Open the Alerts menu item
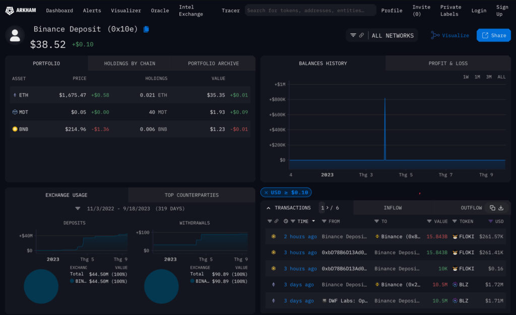This screenshot has width=516, height=315. tap(92, 11)
